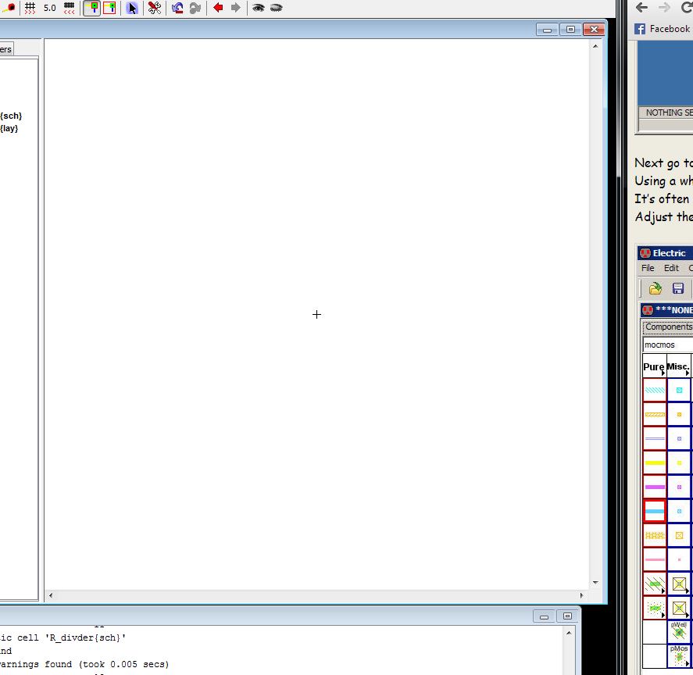The image size is (693, 675).
Task: Click messages window scroll up arrow
Action: (x=569, y=633)
